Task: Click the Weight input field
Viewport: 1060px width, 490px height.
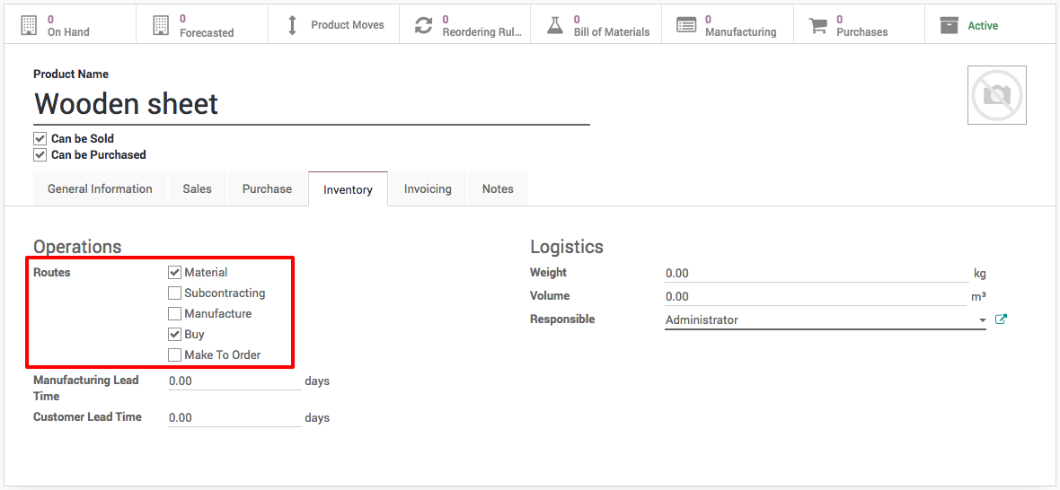Action: tap(817, 273)
